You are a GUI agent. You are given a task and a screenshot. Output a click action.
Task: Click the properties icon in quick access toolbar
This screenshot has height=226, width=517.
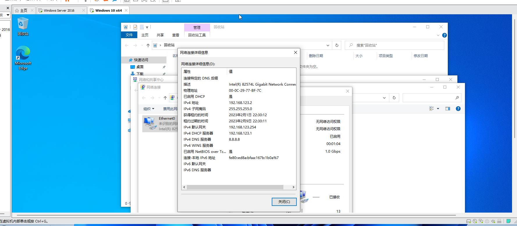click(x=135, y=27)
